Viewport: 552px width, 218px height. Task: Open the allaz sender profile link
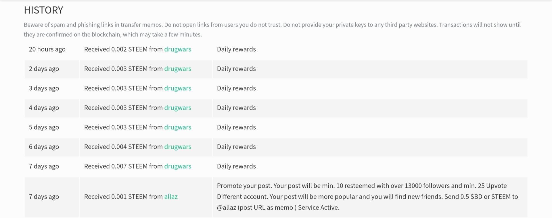[171, 197]
